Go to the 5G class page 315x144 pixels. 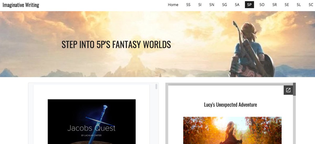[224, 5]
